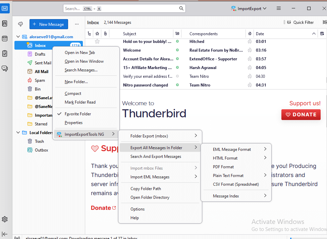Expand Folder Export (mbox) submenu

tap(160, 136)
